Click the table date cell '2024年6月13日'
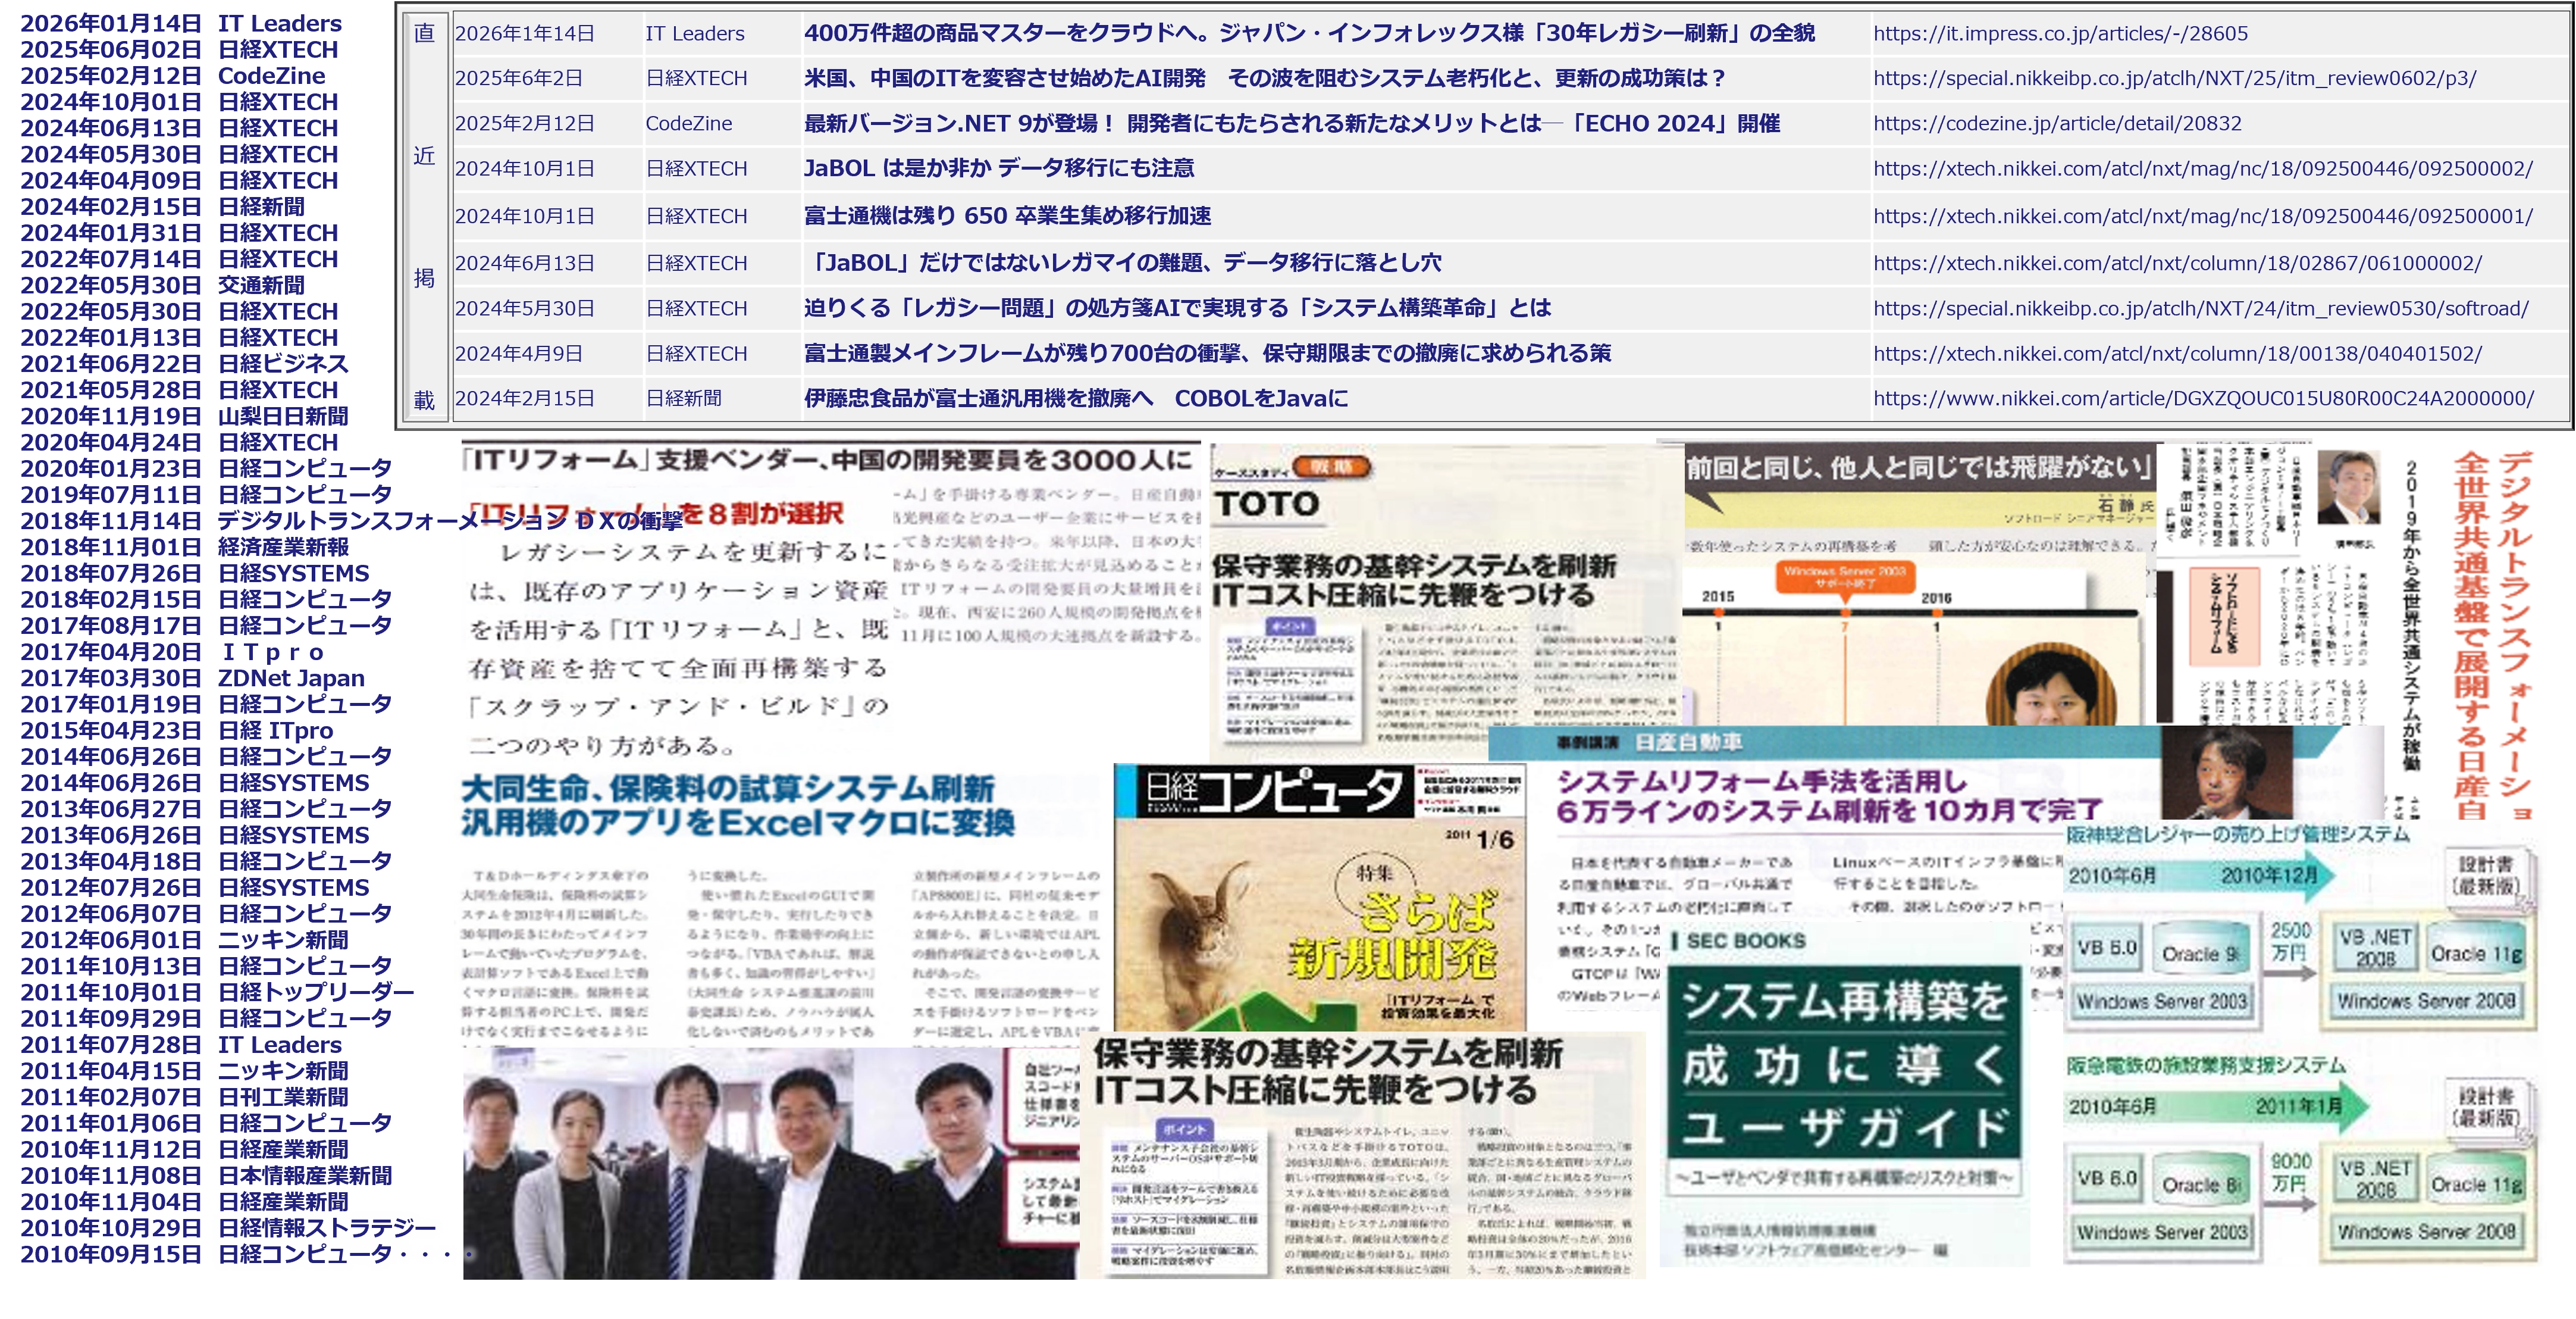2576x1319 pixels. point(525,262)
